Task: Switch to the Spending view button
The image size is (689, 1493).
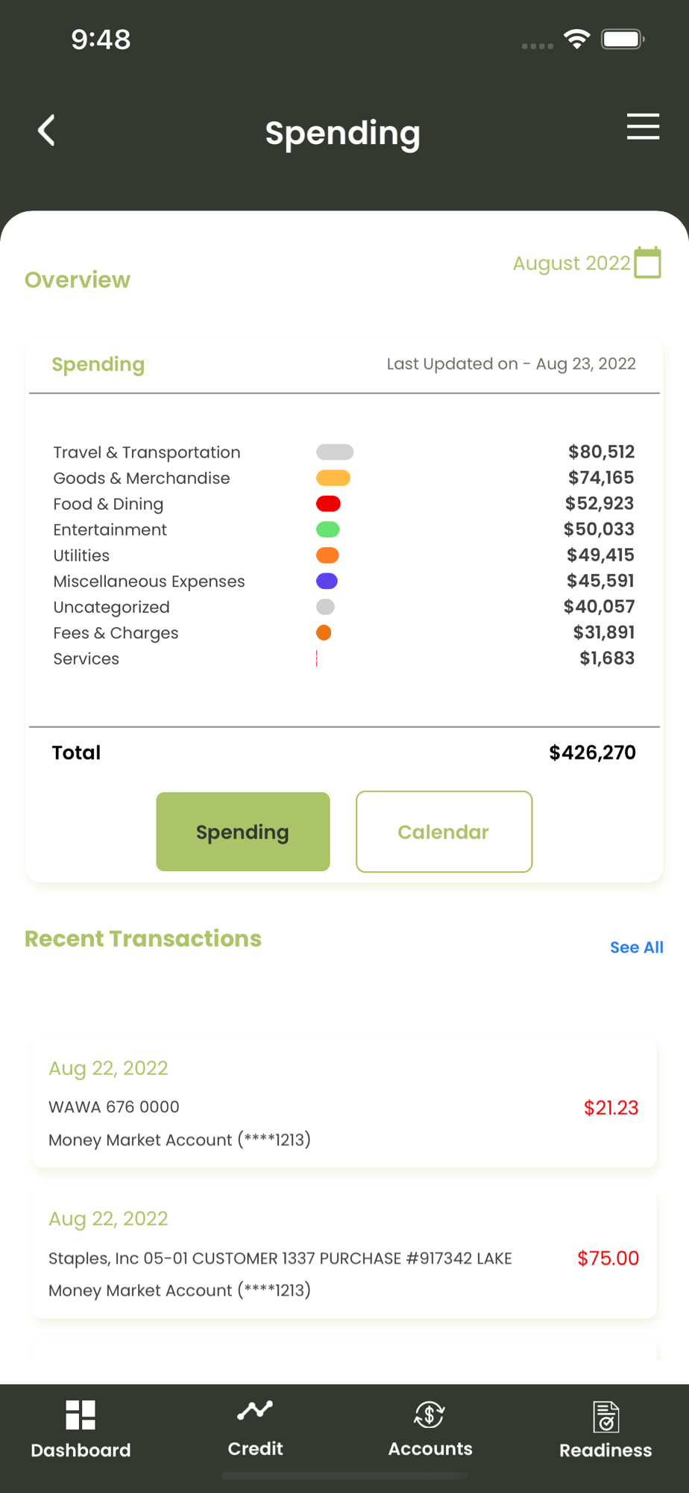Action: coord(243,832)
